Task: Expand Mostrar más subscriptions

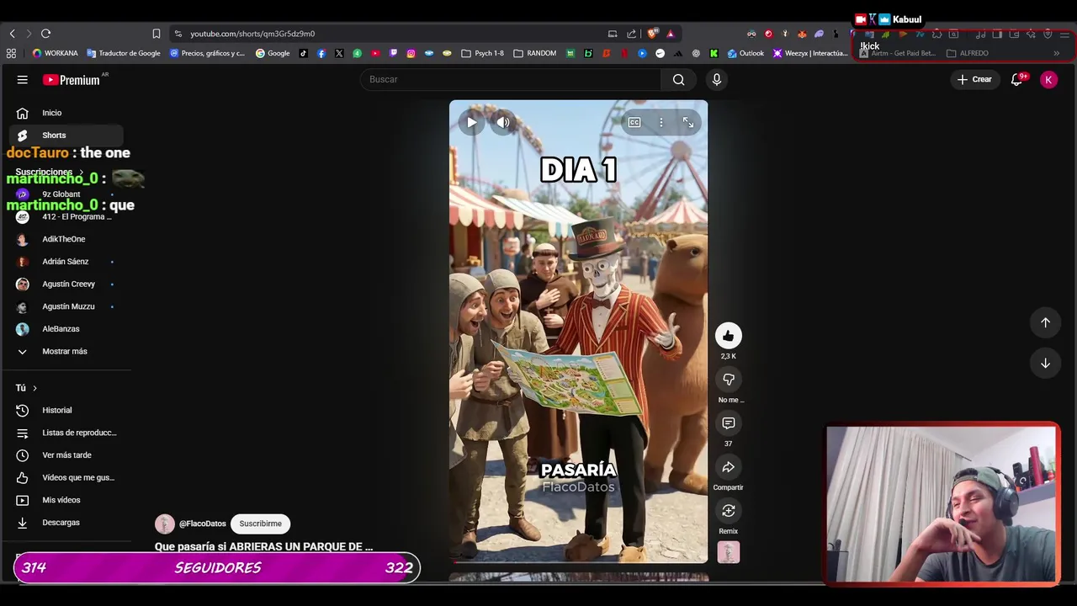Action: [66, 352]
